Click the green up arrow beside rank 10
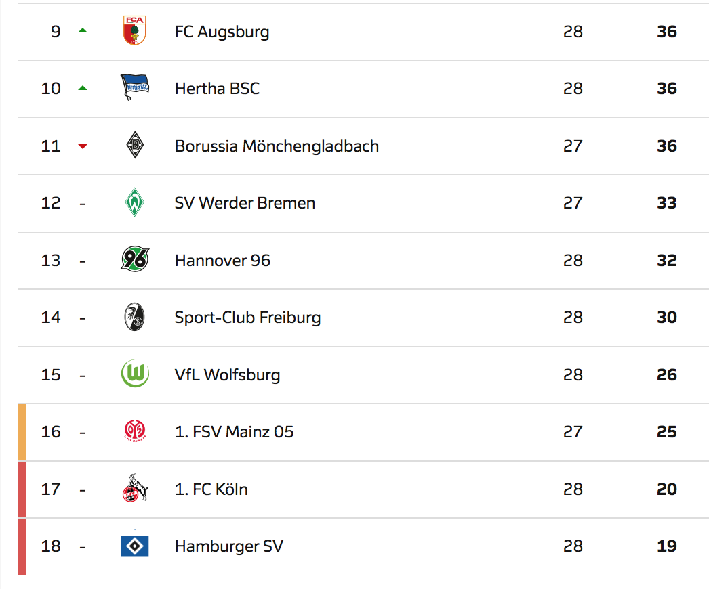The image size is (709, 589). [x=83, y=88]
